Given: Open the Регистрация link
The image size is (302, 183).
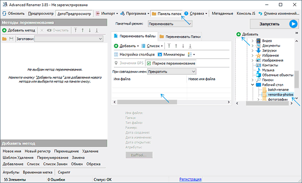Looking at the screenshot, I should point(190,179).
